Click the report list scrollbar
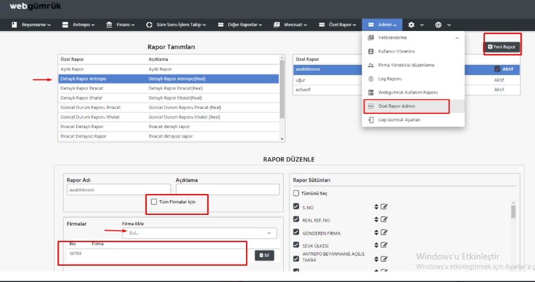 click(x=282, y=89)
